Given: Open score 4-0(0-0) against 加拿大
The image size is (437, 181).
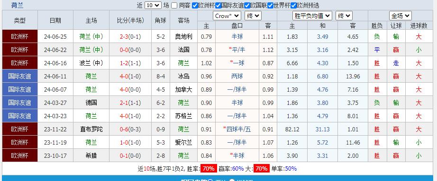Looking at the screenshot, I should point(130,89).
